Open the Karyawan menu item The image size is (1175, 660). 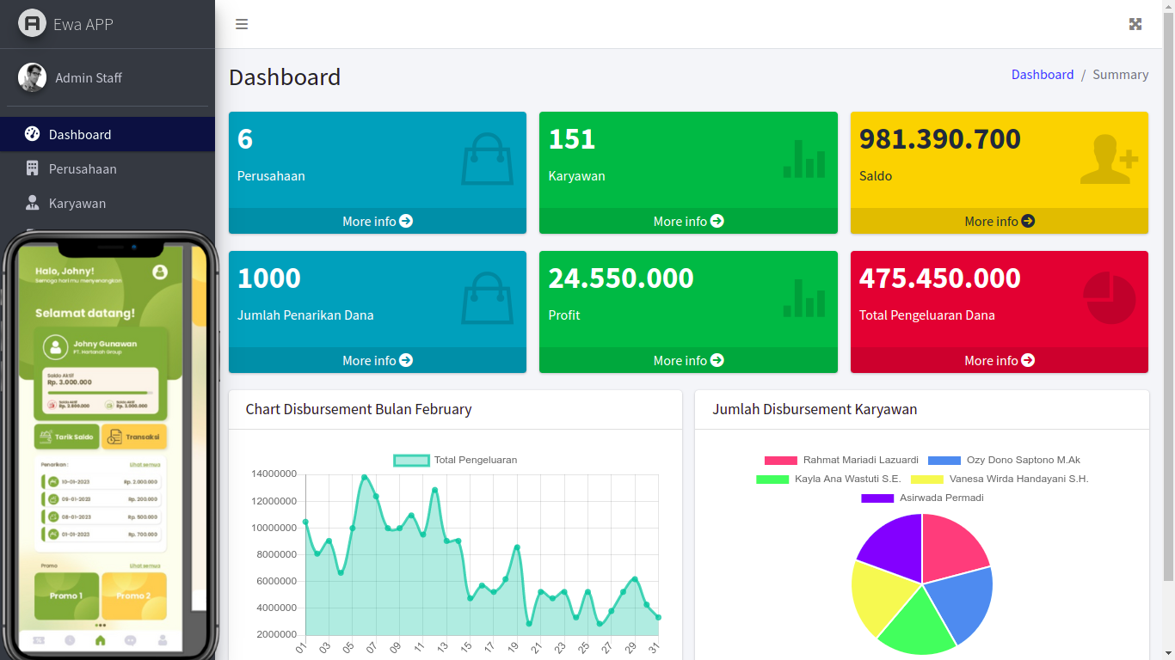click(x=108, y=203)
